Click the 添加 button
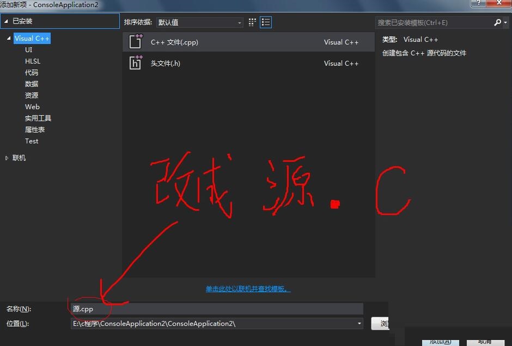The height and width of the screenshot is (346, 512). pyautogui.click(x=441, y=342)
